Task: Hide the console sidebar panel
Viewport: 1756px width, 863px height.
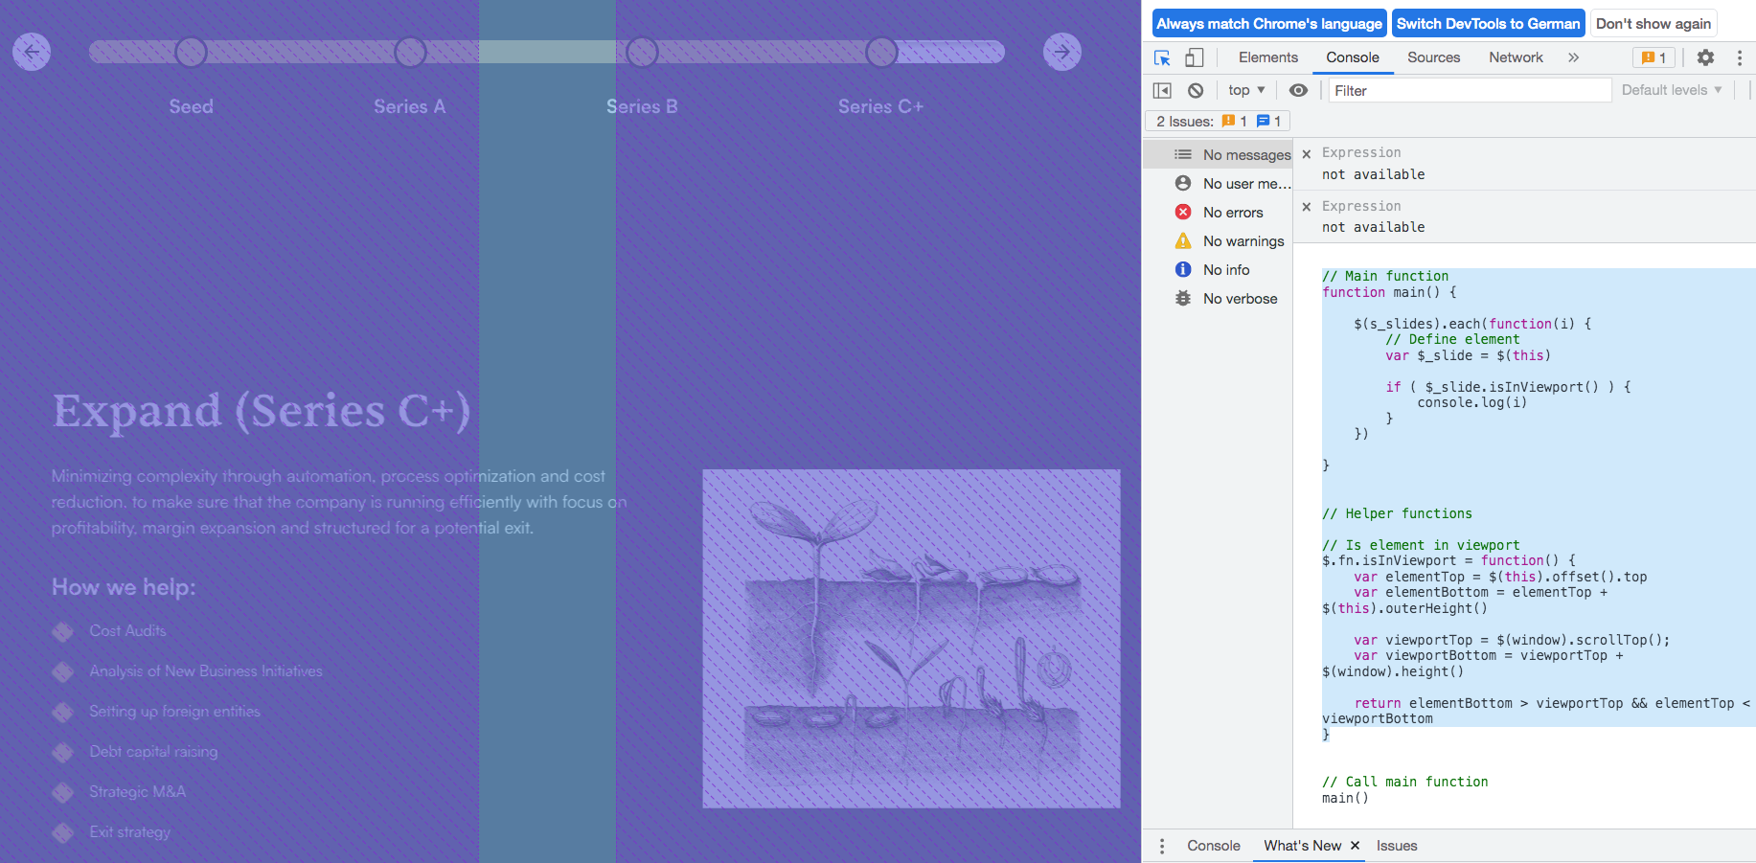Action: 1162,89
